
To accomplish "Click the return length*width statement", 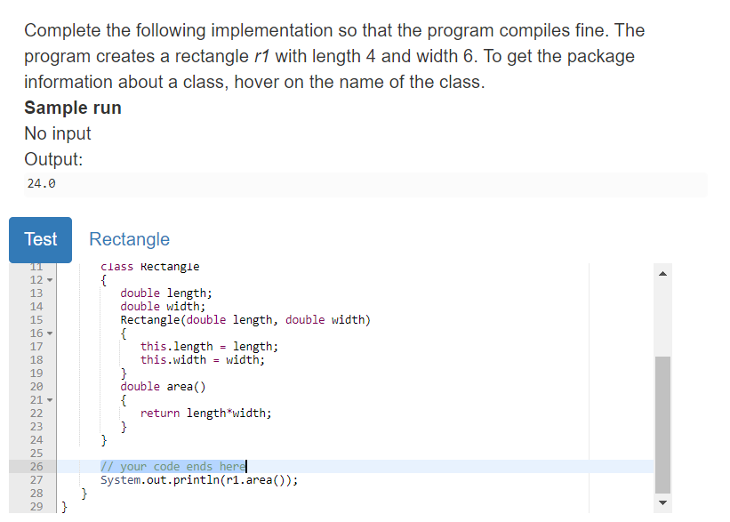I will pyautogui.click(x=205, y=413).
